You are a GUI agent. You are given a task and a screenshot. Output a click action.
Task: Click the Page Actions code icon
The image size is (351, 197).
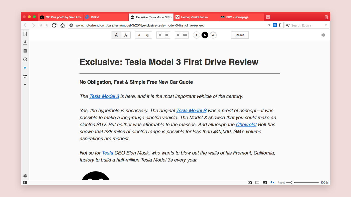(x=272, y=182)
